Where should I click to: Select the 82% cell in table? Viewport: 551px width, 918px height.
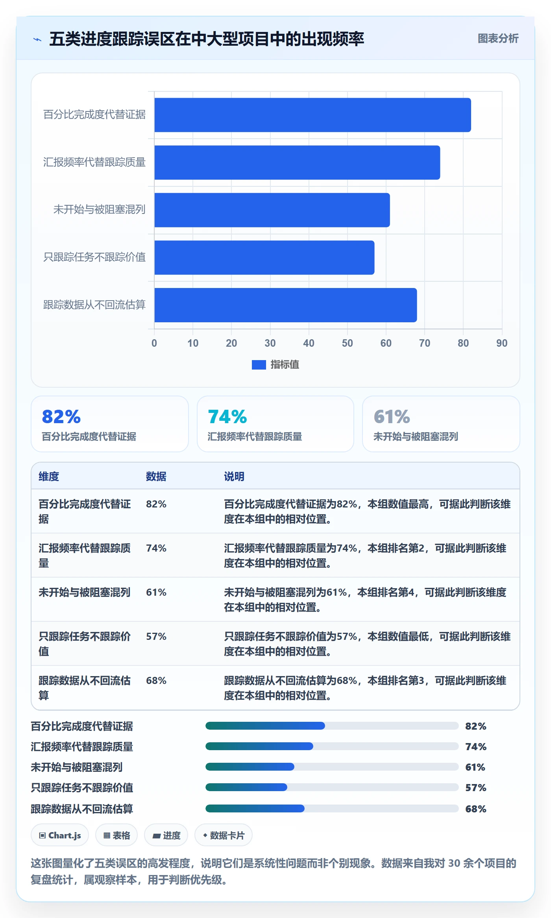156,504
